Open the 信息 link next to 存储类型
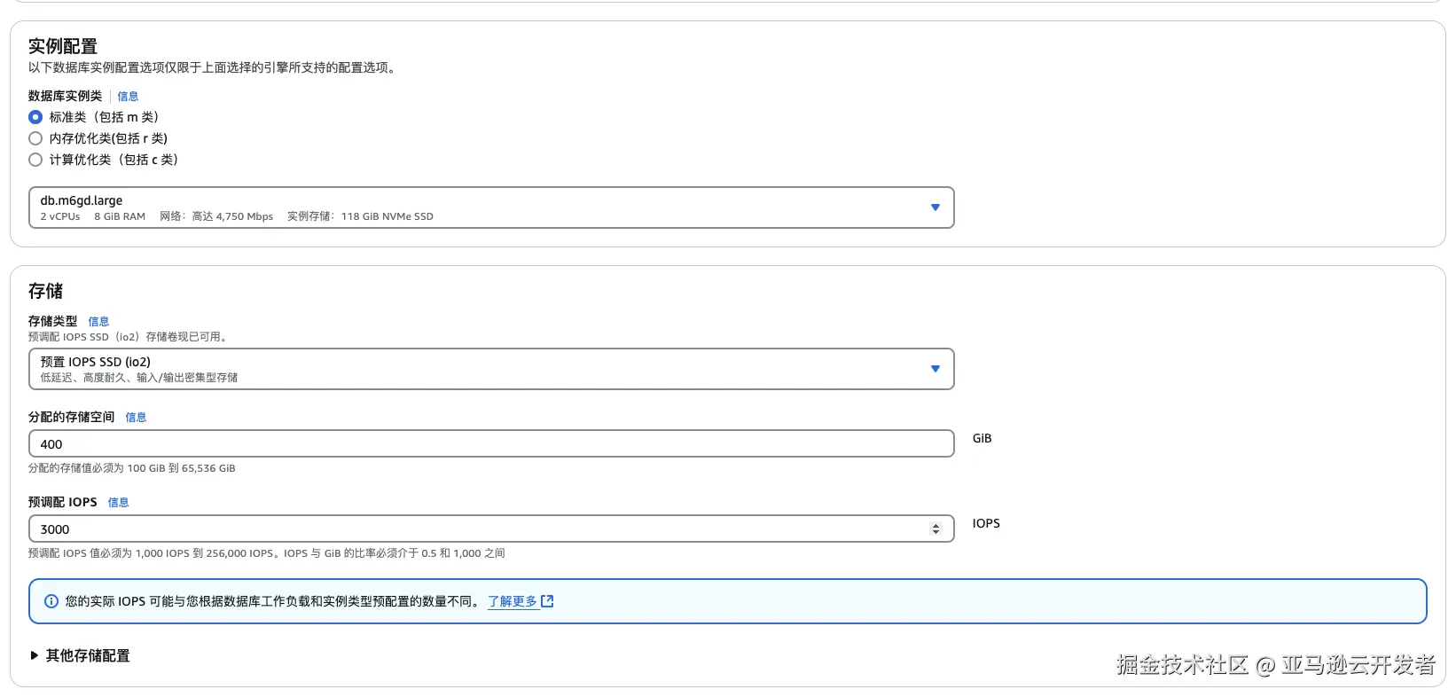 point(98,322)
